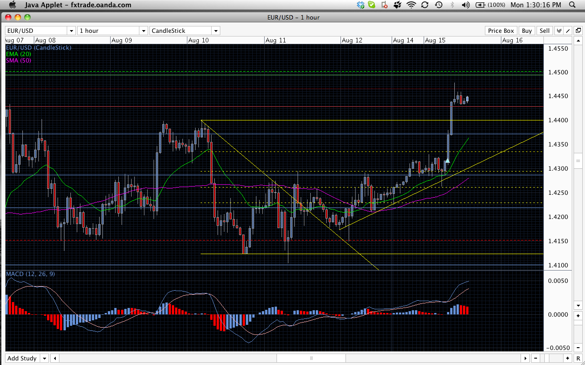Click the vertical zoom in plus button

[578, 316]
